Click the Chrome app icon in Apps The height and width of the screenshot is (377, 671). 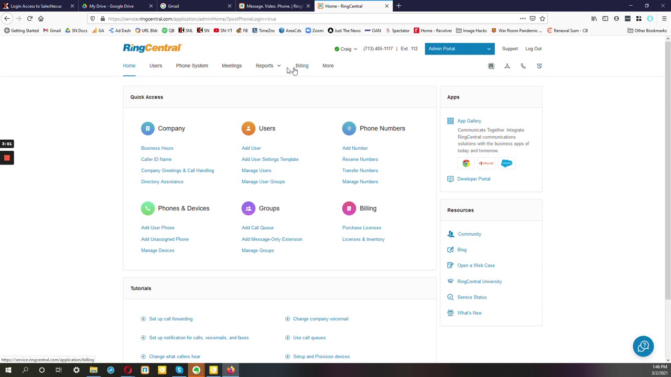pyautogui.click(x=466, y=163)
